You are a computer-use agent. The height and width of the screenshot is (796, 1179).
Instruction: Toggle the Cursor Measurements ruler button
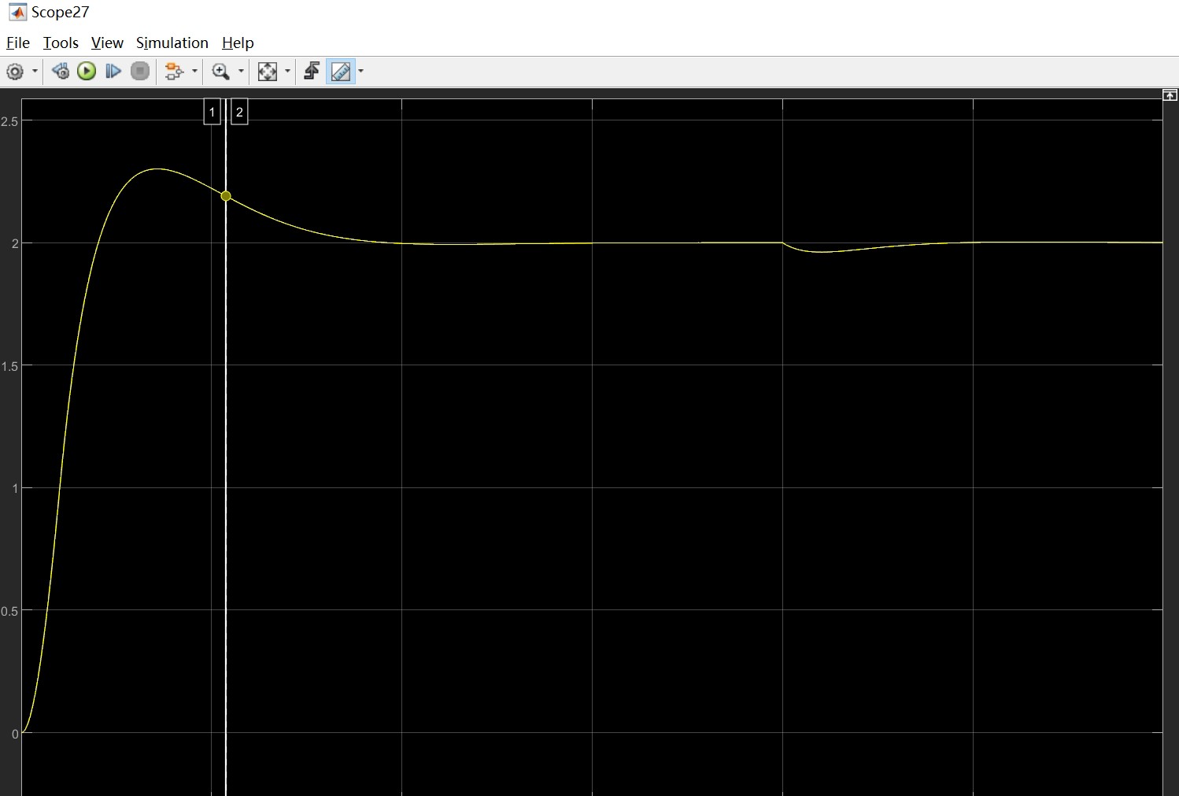click(341, 72)
